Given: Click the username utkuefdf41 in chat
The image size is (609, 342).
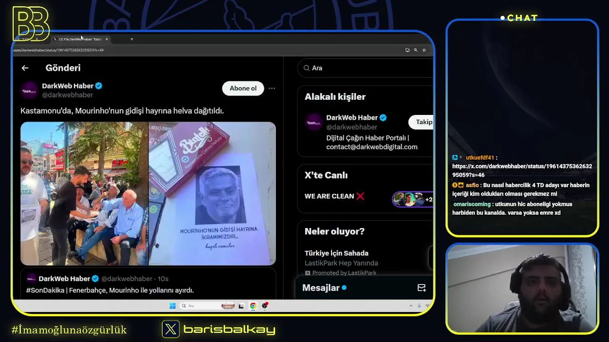Looking at the screenshot, I should point(480,158).
